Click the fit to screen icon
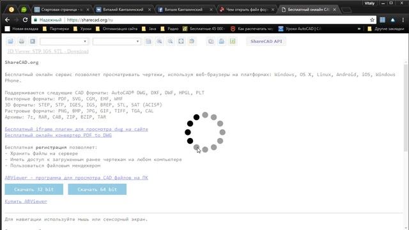 pos(181,41)
